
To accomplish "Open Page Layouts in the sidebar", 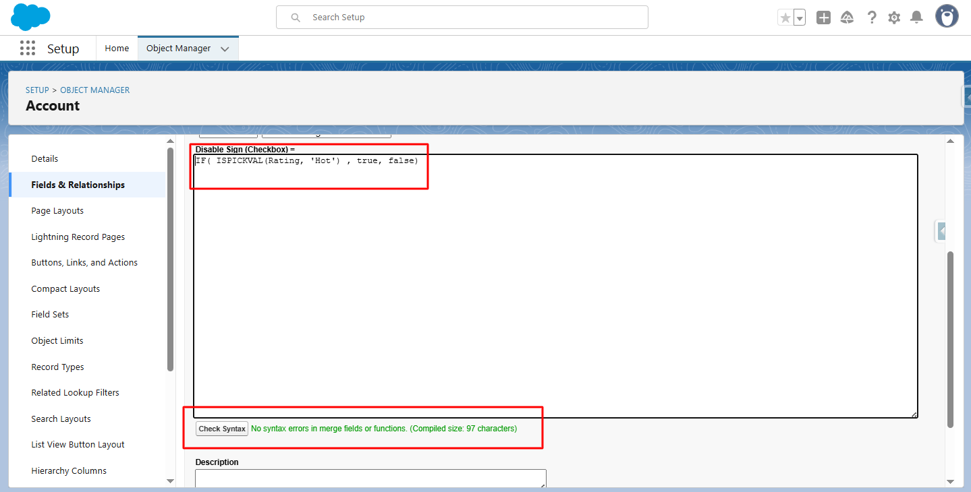I will pos(57,211).
